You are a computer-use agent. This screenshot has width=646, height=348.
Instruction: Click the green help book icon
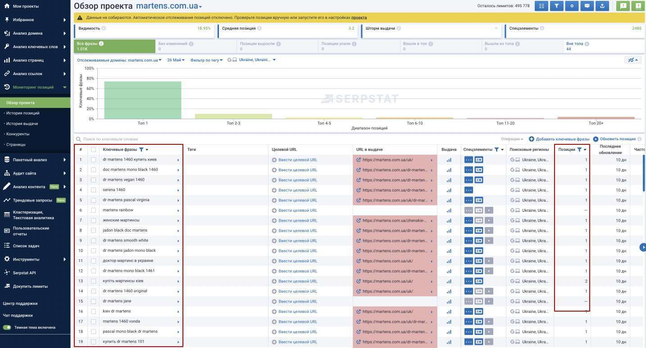638,6
